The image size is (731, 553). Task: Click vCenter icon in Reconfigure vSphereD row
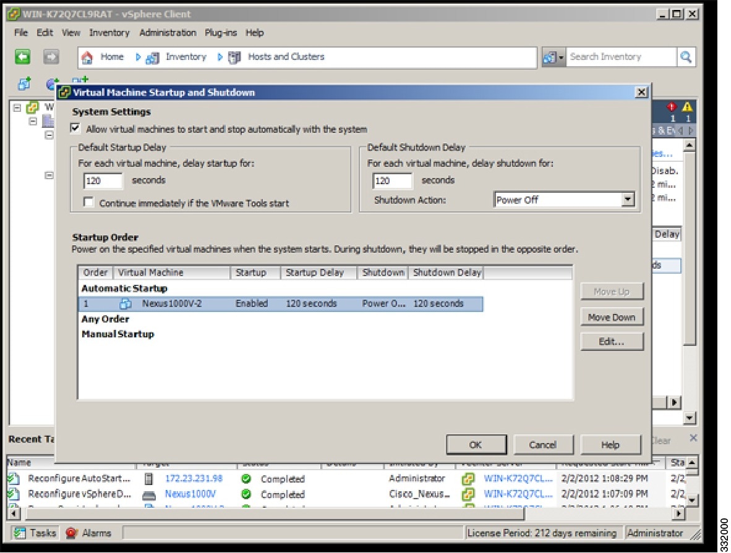pyautogui.click(x=468, y=494)
